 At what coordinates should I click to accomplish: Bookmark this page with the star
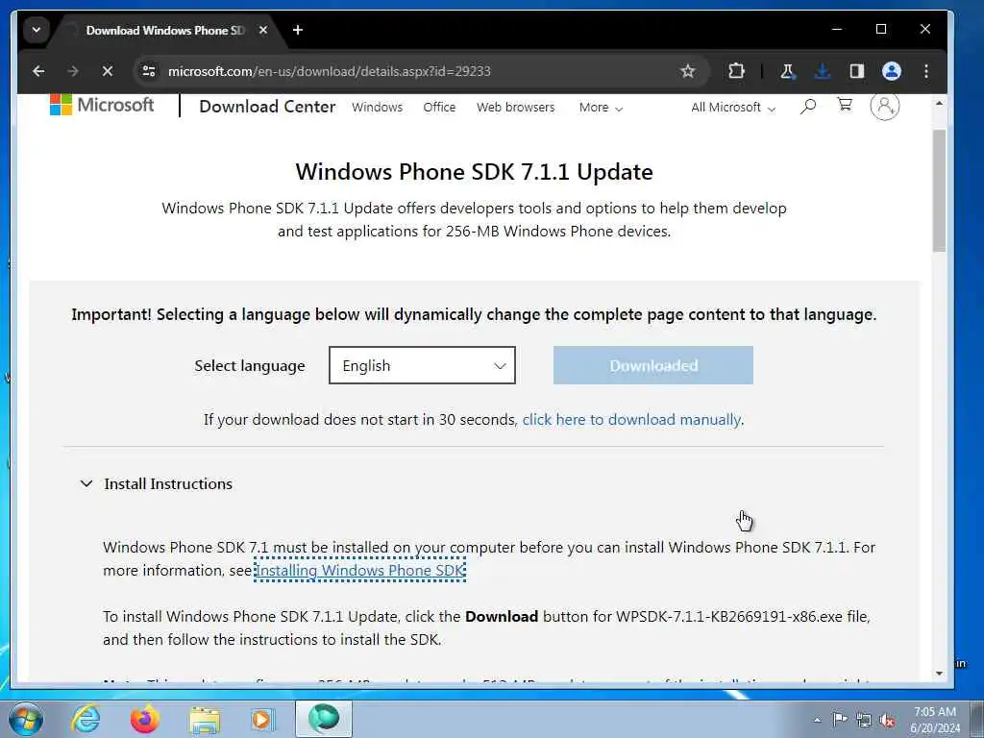pyautogui.click(x=688, y=71)
